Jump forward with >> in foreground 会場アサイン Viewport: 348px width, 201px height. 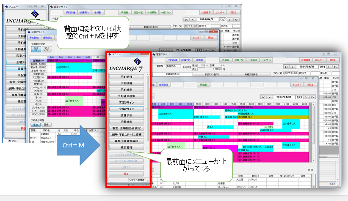(312, 97)
